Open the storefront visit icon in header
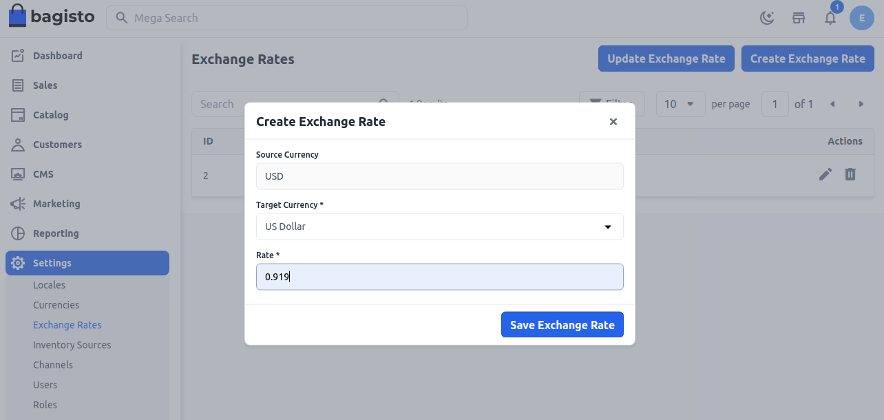 point(799,18)
